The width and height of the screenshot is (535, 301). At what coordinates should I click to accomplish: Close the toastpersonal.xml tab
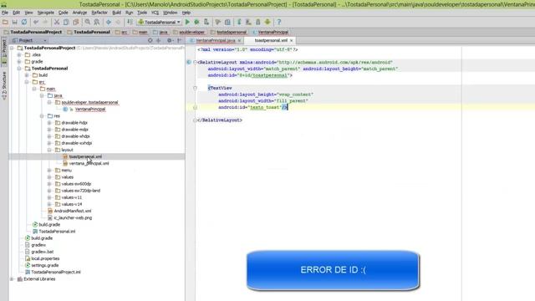(x=292, y=41)
